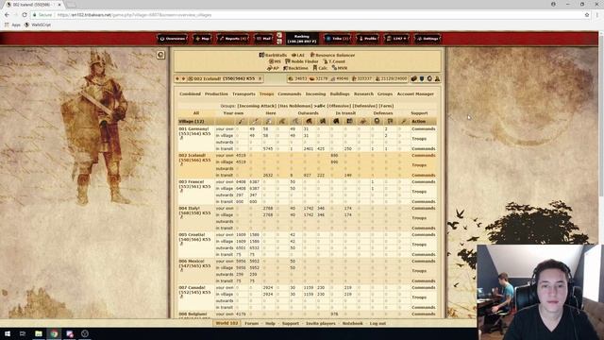Show Support filter

pos(419,113)
